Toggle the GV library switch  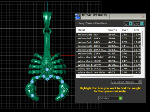pos(128,24)
